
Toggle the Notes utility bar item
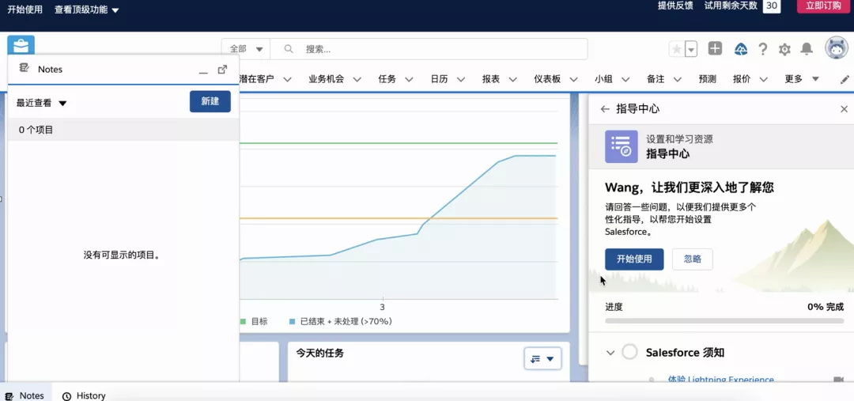25,395
